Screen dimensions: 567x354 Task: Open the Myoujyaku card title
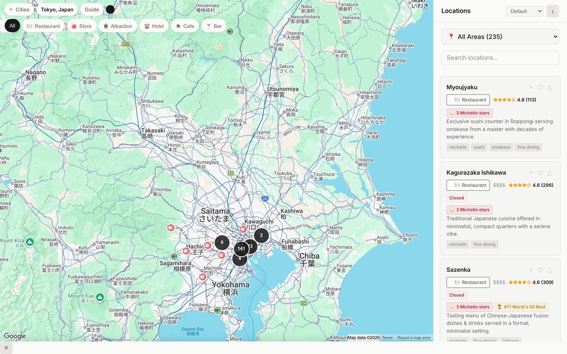pos(462,87)
